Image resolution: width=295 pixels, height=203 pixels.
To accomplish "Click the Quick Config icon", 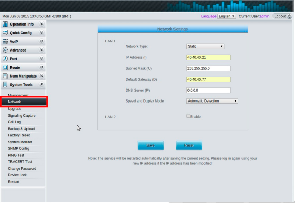I will click(x=5, y=33).
